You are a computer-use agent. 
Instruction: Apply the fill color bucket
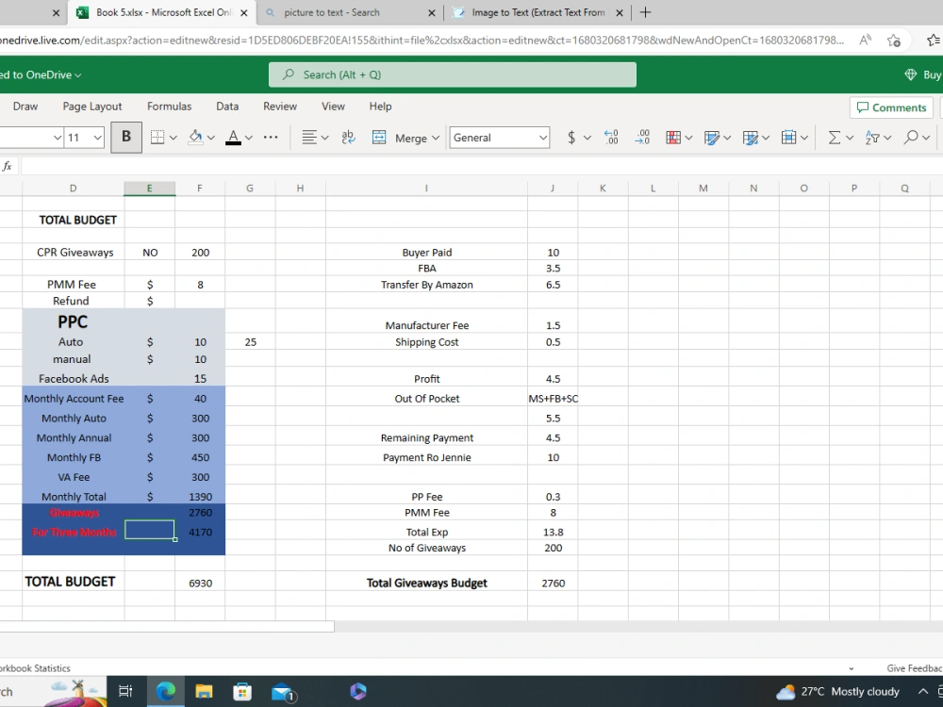coord(195,138)
